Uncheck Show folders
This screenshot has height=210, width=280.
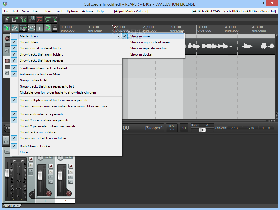66,42
